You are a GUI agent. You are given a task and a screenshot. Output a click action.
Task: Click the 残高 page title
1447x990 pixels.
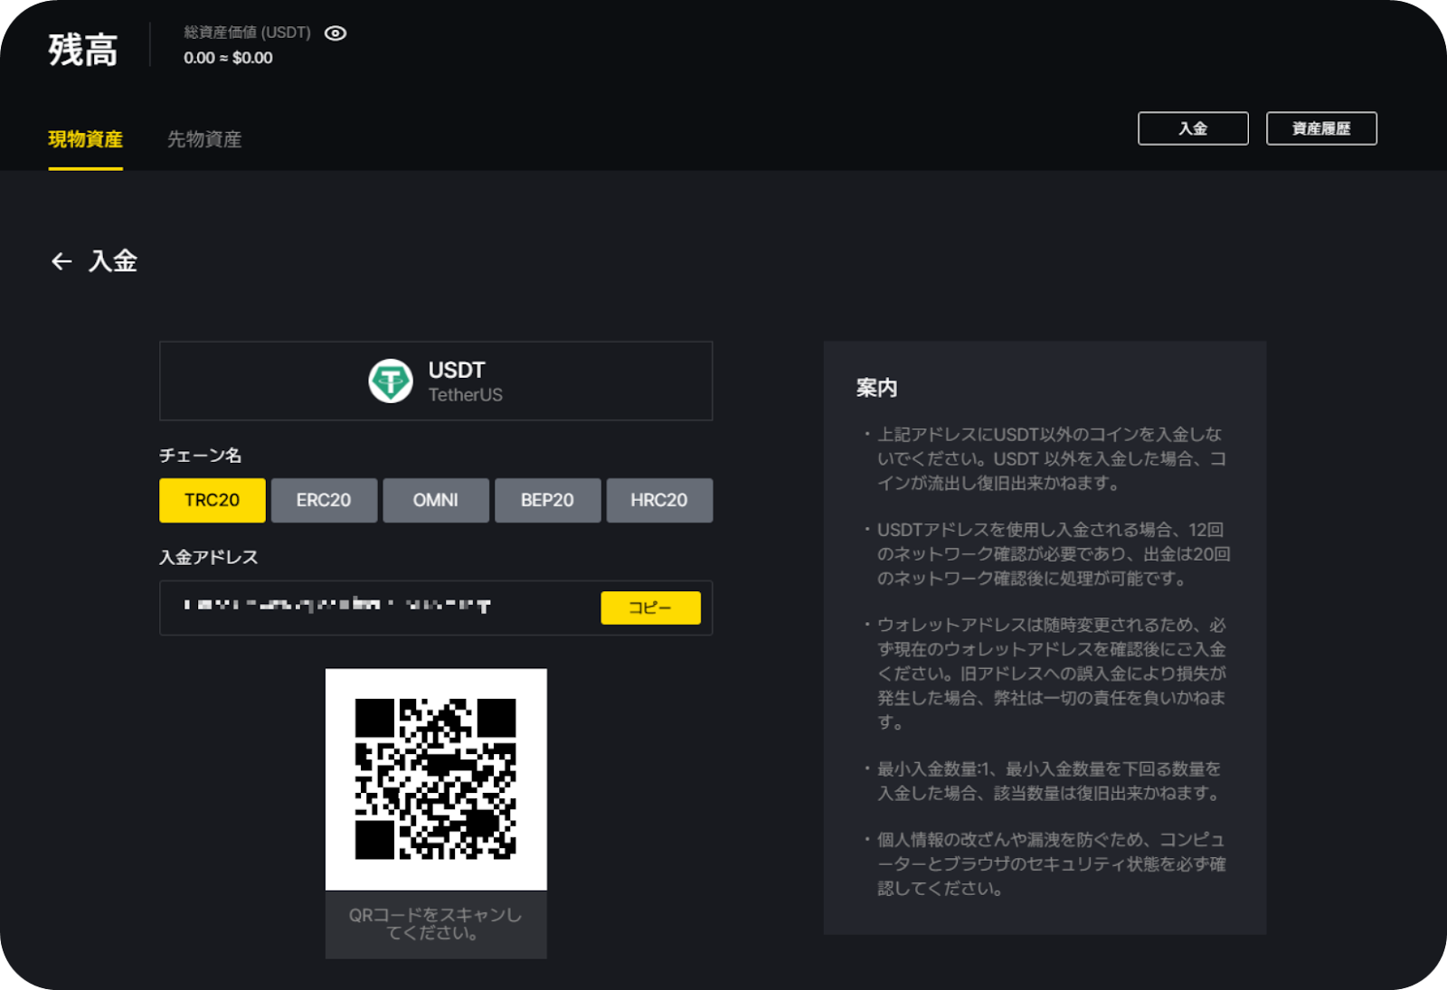tap(83, 49)
